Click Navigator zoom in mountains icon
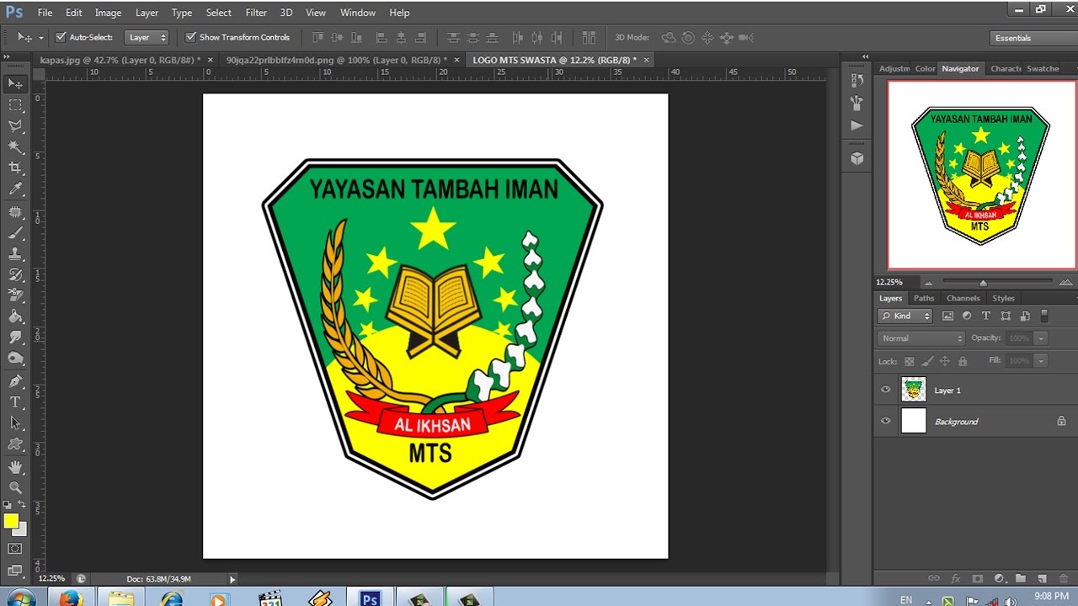This screenshot has width=1078, height=606. tap(1065, 282)
